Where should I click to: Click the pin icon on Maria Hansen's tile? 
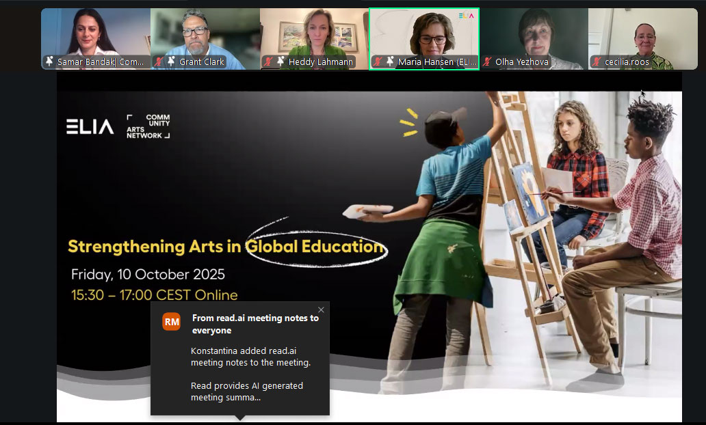(x=390, y=62)
